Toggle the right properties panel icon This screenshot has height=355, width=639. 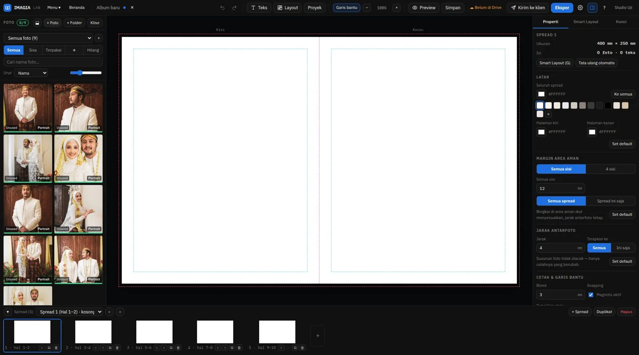(x=592, y=8)
